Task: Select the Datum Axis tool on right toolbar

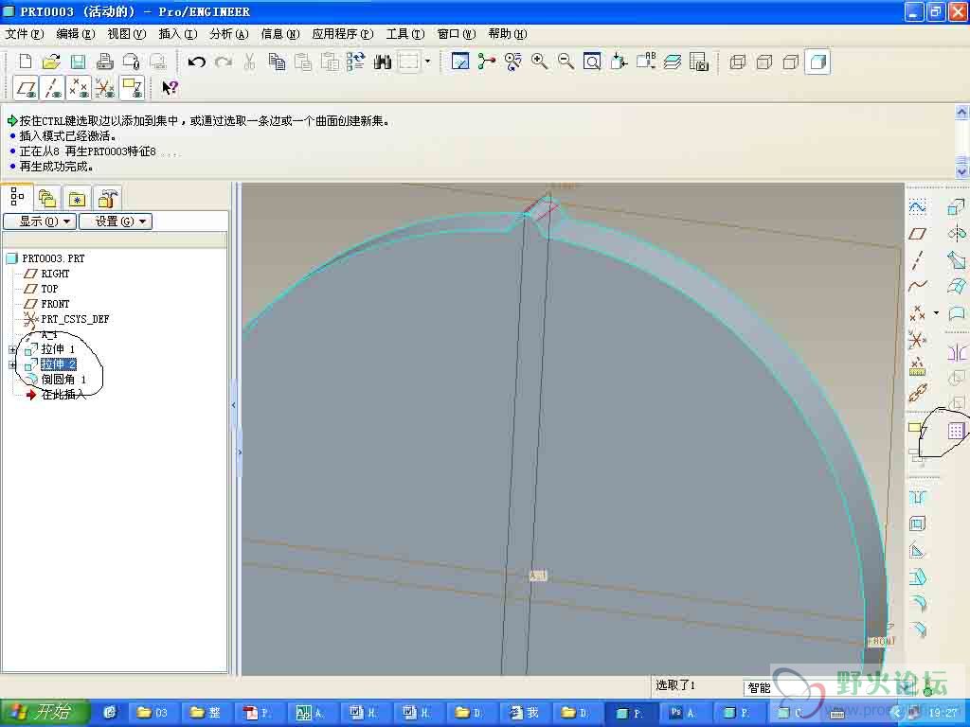Action: 917,260
